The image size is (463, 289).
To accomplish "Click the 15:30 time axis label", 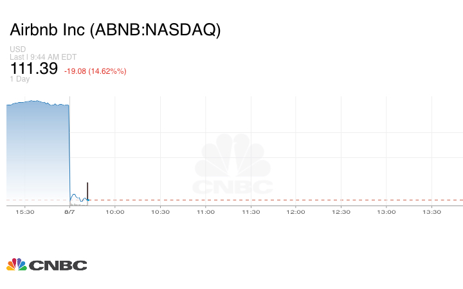I will (25, 212).
